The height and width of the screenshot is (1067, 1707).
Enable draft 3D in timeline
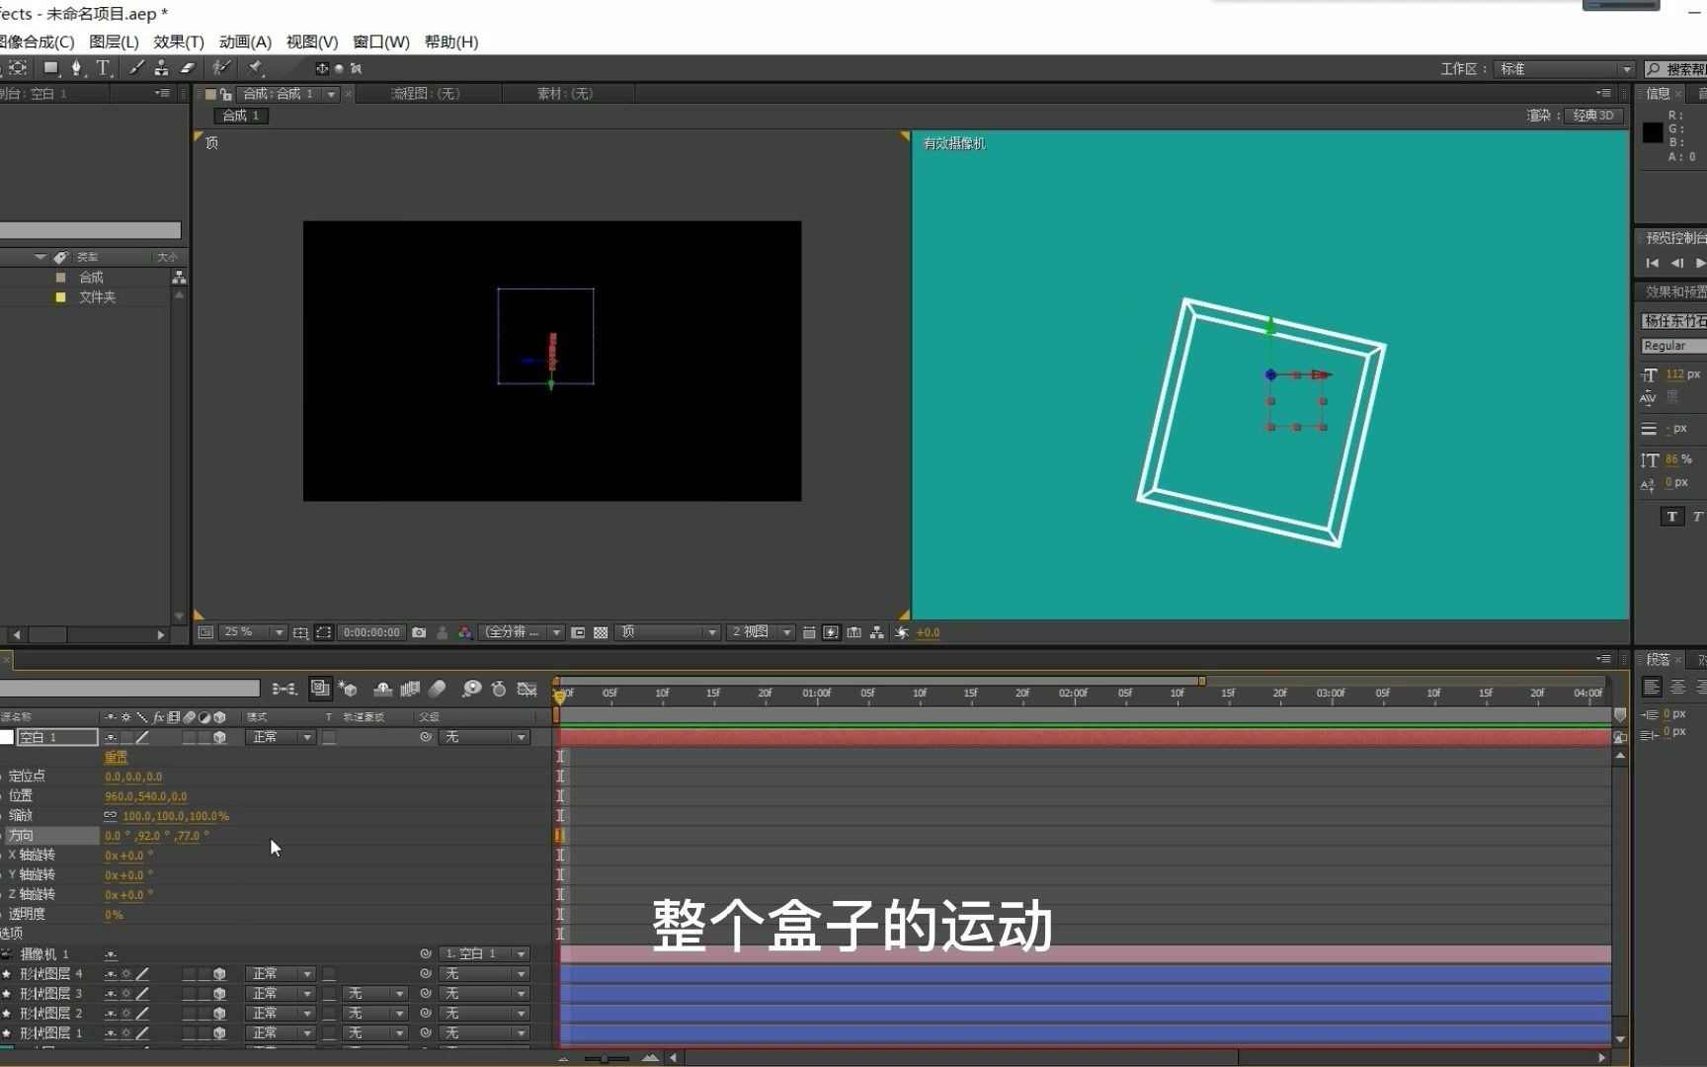point(348,689)
